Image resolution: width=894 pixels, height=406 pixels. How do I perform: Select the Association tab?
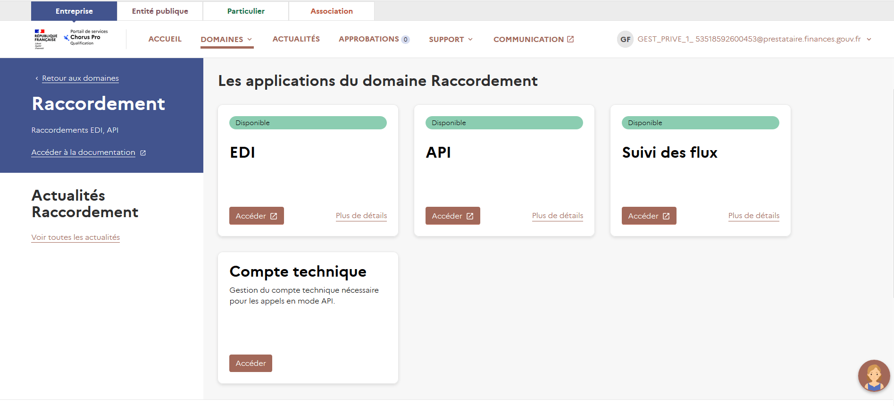(x=331, y=11)
